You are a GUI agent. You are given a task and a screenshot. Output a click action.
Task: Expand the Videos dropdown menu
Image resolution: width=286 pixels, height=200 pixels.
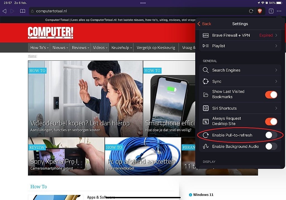(x=100, y=48)
